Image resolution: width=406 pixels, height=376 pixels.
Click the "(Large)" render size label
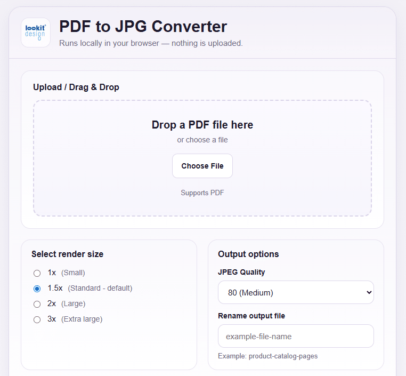tap(74, 303)
